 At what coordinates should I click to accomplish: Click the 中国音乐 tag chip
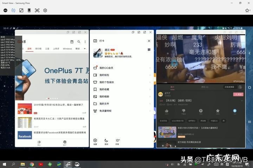[x=214, y=121]
